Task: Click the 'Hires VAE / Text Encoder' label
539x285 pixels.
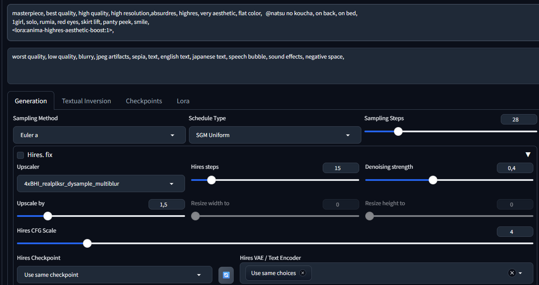Action: [270, 258]
